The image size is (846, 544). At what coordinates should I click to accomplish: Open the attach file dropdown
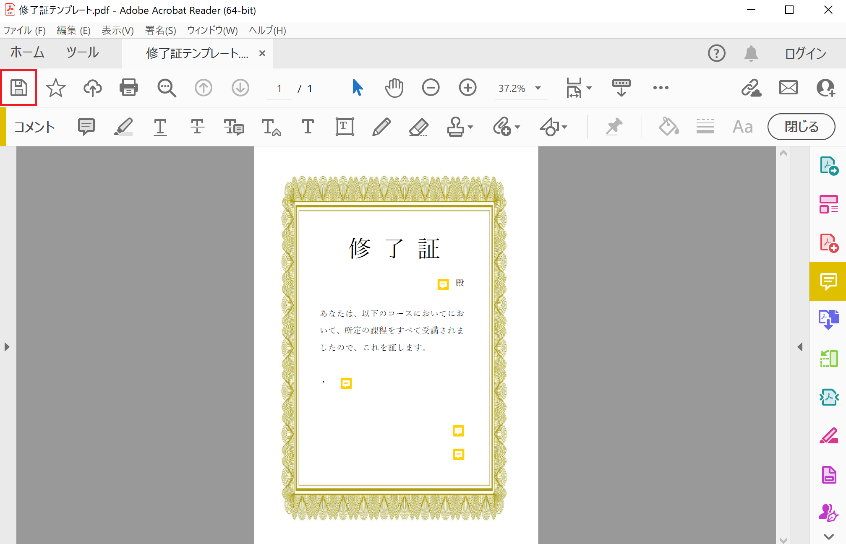[x=507, y=127]
